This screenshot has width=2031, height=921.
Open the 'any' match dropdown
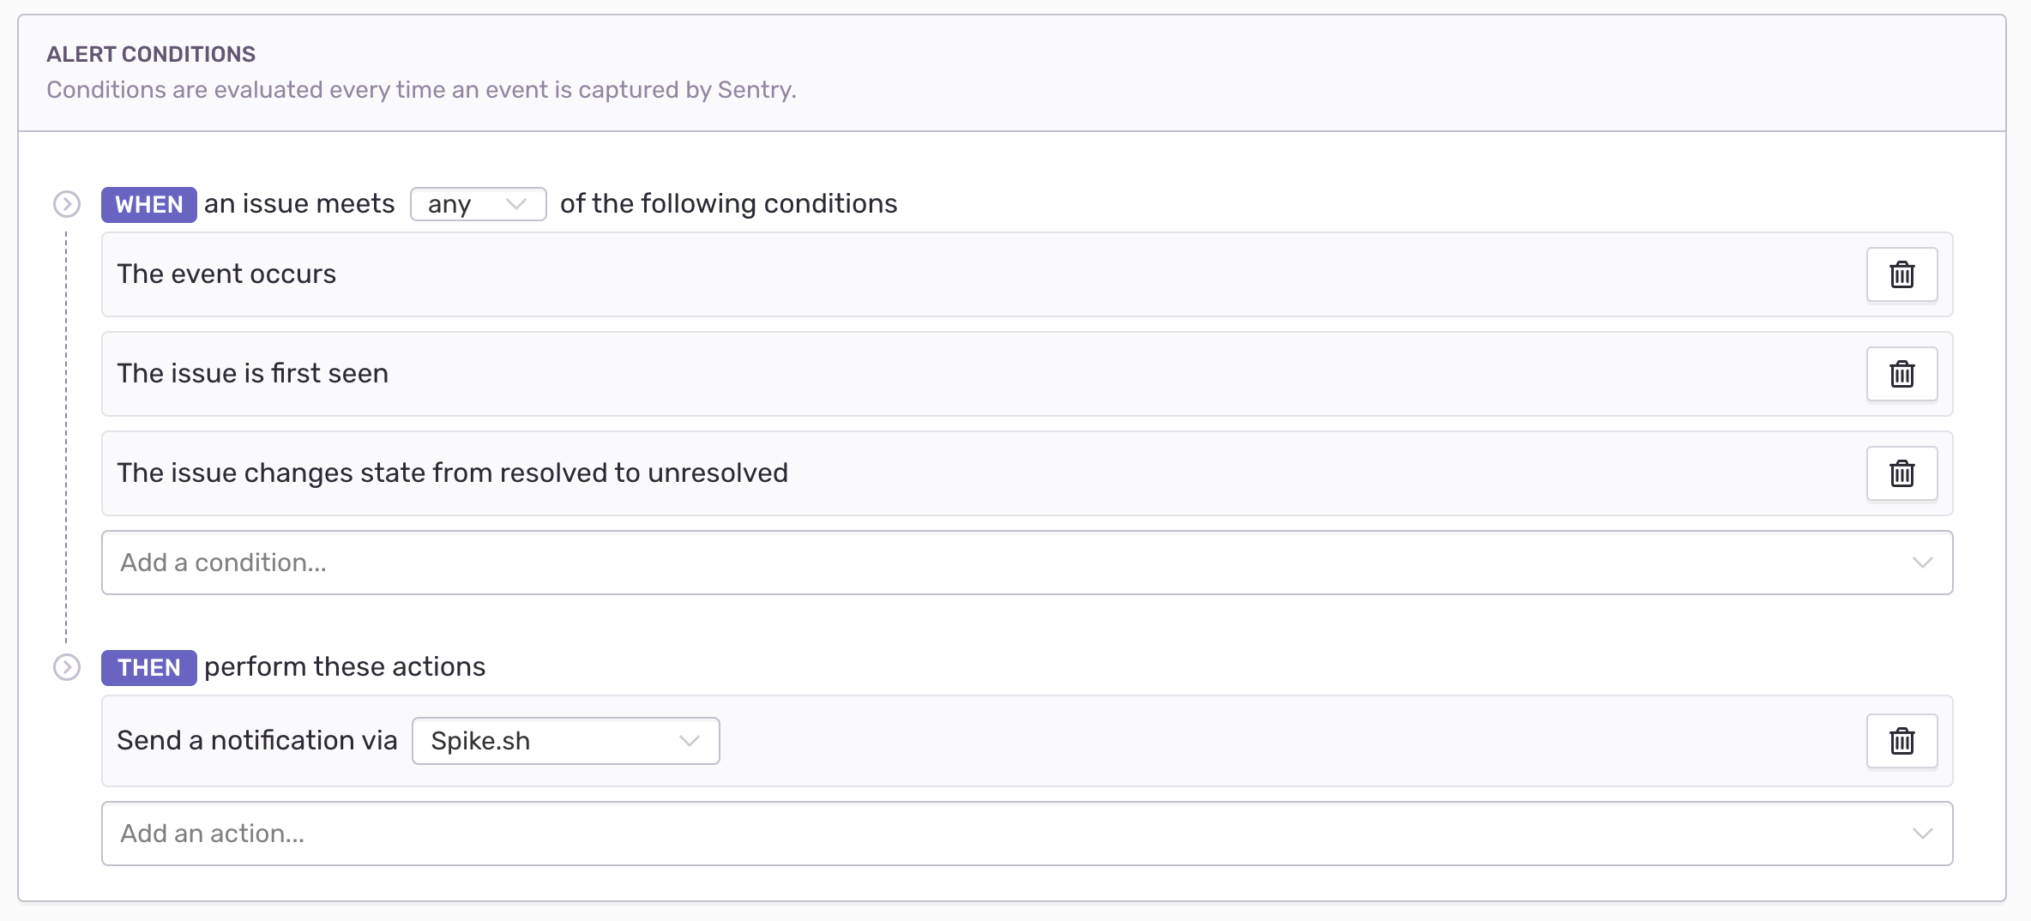pyautogui.click(x=479, y=204)
